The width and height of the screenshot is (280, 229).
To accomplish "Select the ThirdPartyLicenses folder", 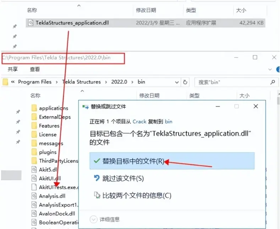I will 55,161.
